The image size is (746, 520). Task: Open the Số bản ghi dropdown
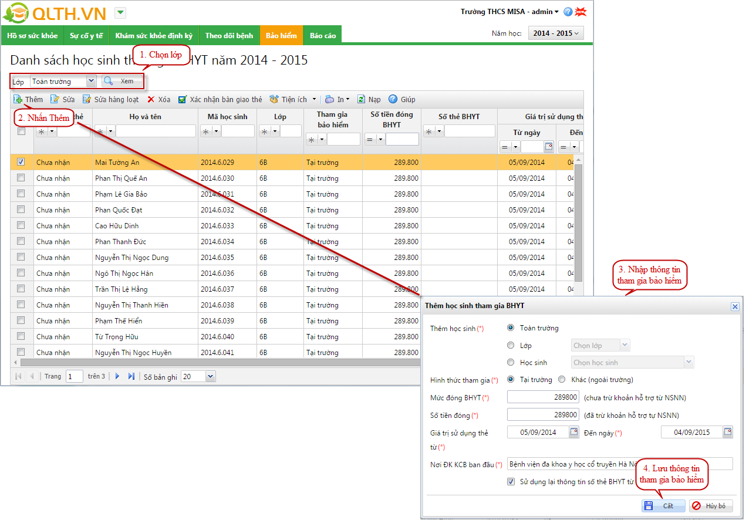click(210, 377)
